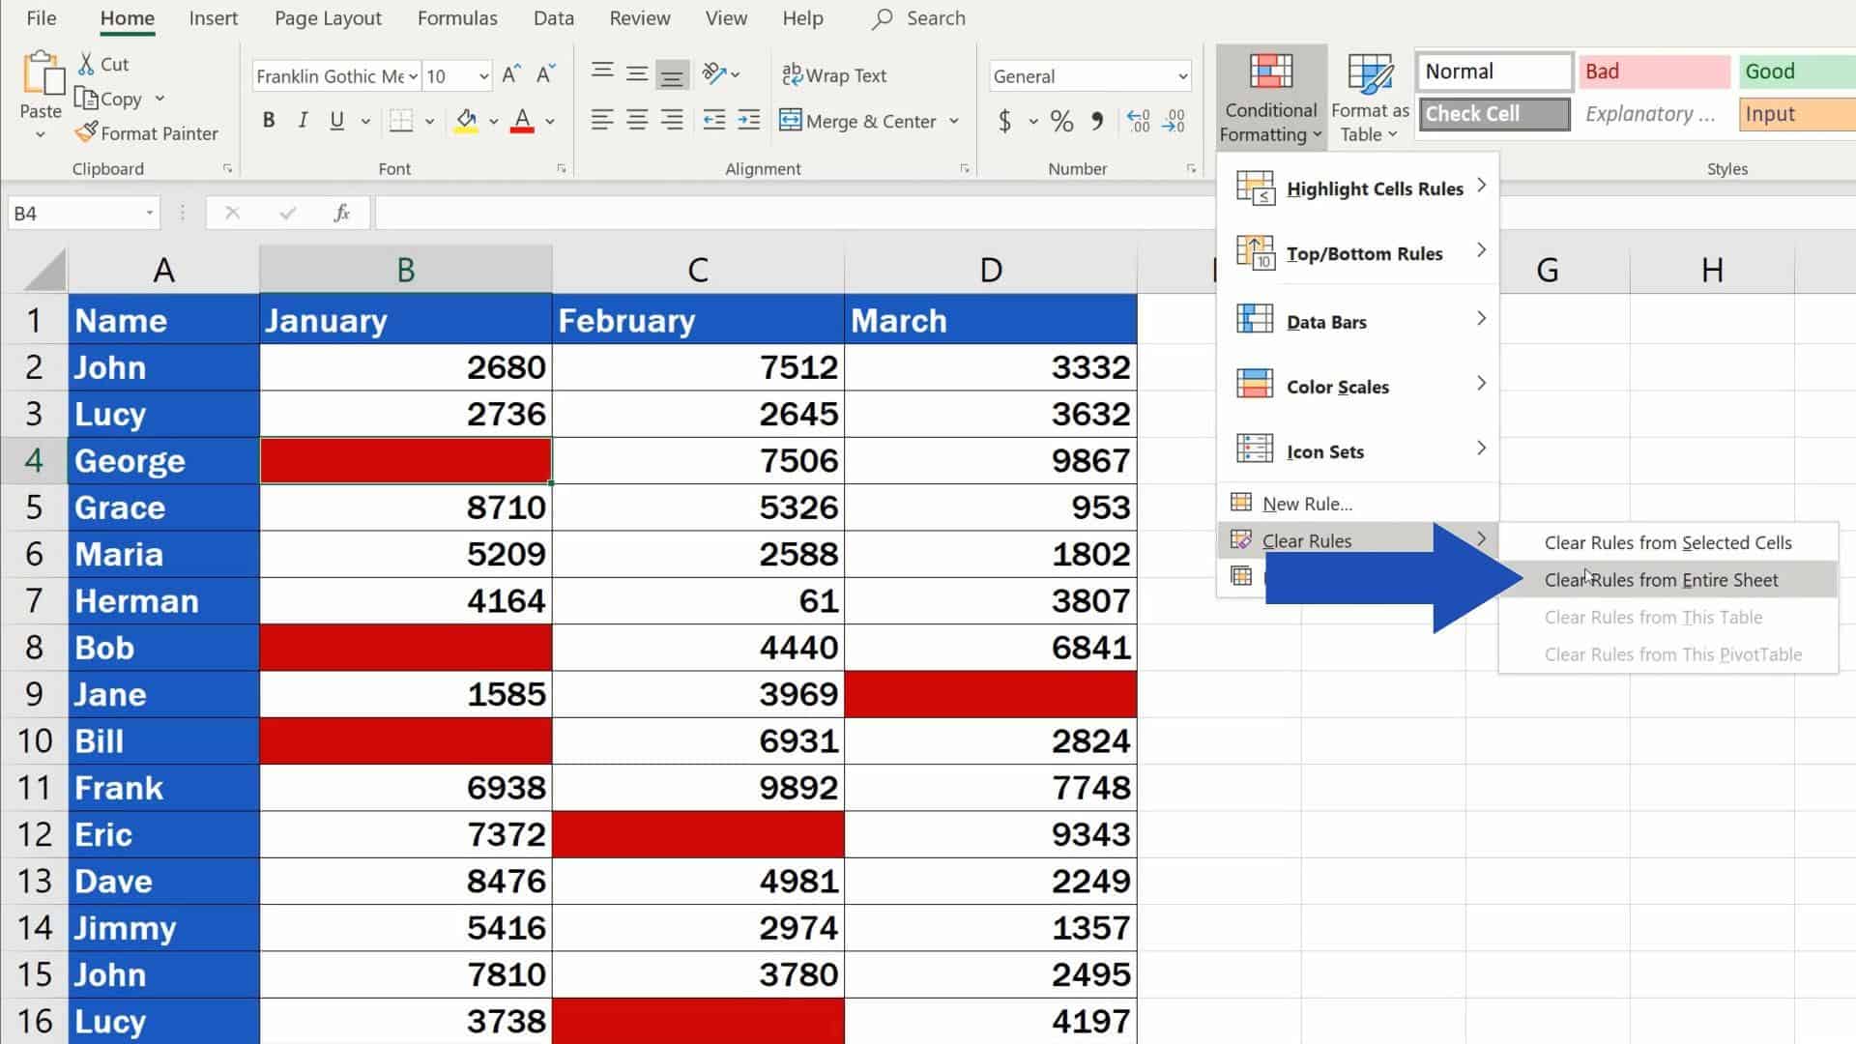This screenshot has width=1856, height=1044.
Task: Select Clear Rules from Selected Cells
Action: 1667,541
